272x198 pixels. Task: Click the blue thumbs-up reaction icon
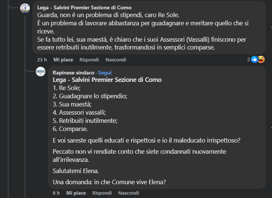tap(254, 59)
